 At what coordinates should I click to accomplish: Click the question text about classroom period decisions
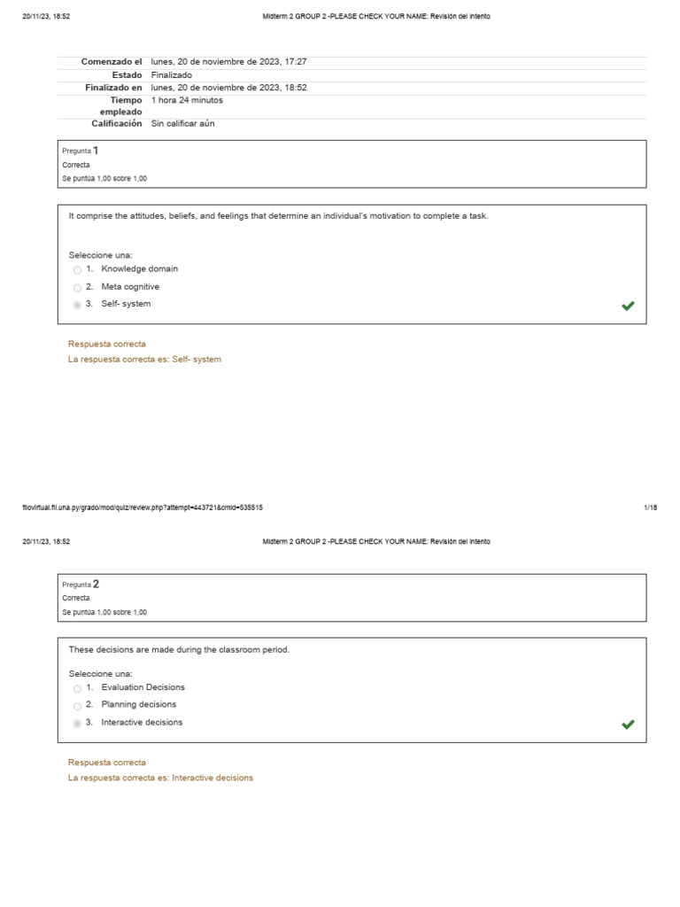(x=179, y=649)
